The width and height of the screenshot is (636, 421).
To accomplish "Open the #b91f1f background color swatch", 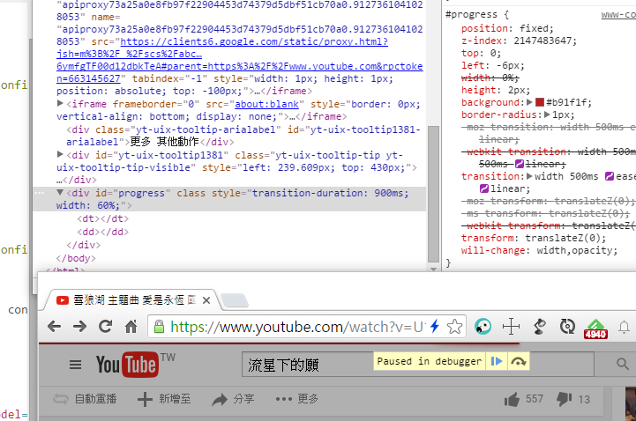I will click(x=539, y=103).
